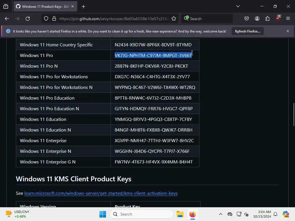
Task: Show hidden system tray icons
Action: tap(221, 214)
